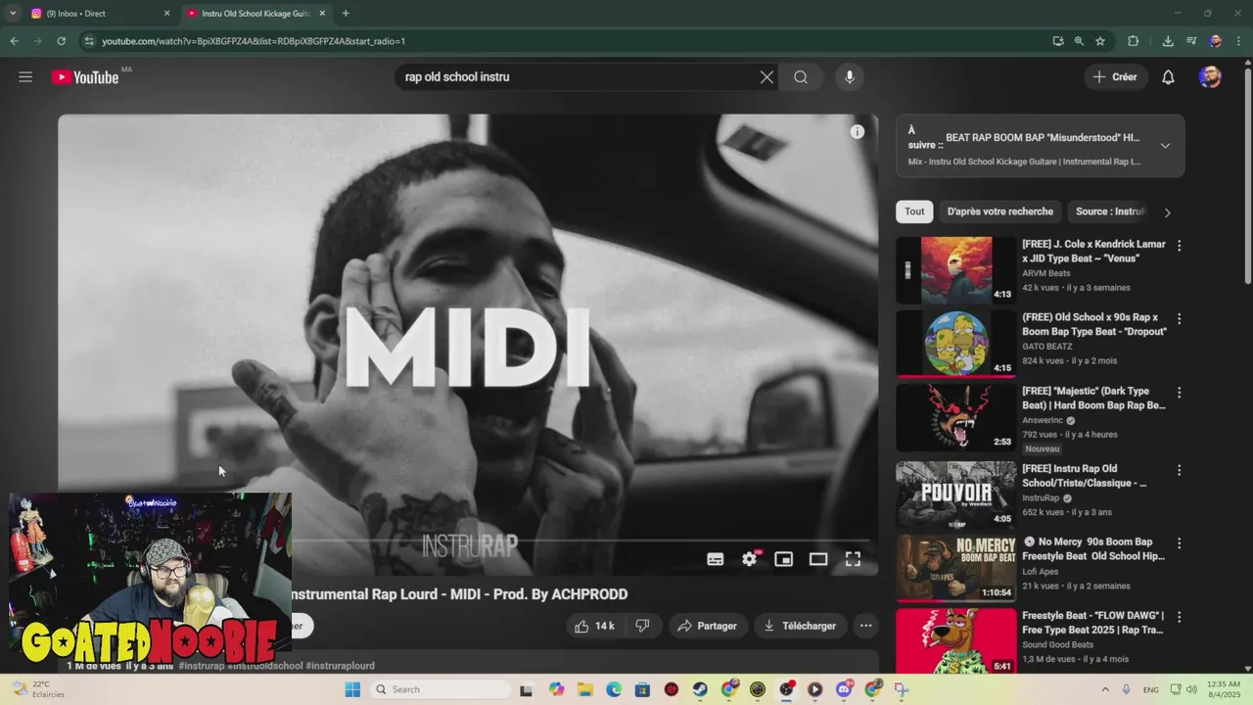Open Chrome three-dot menu
Screen dimensions: 1253x705
coord(1238,41)
